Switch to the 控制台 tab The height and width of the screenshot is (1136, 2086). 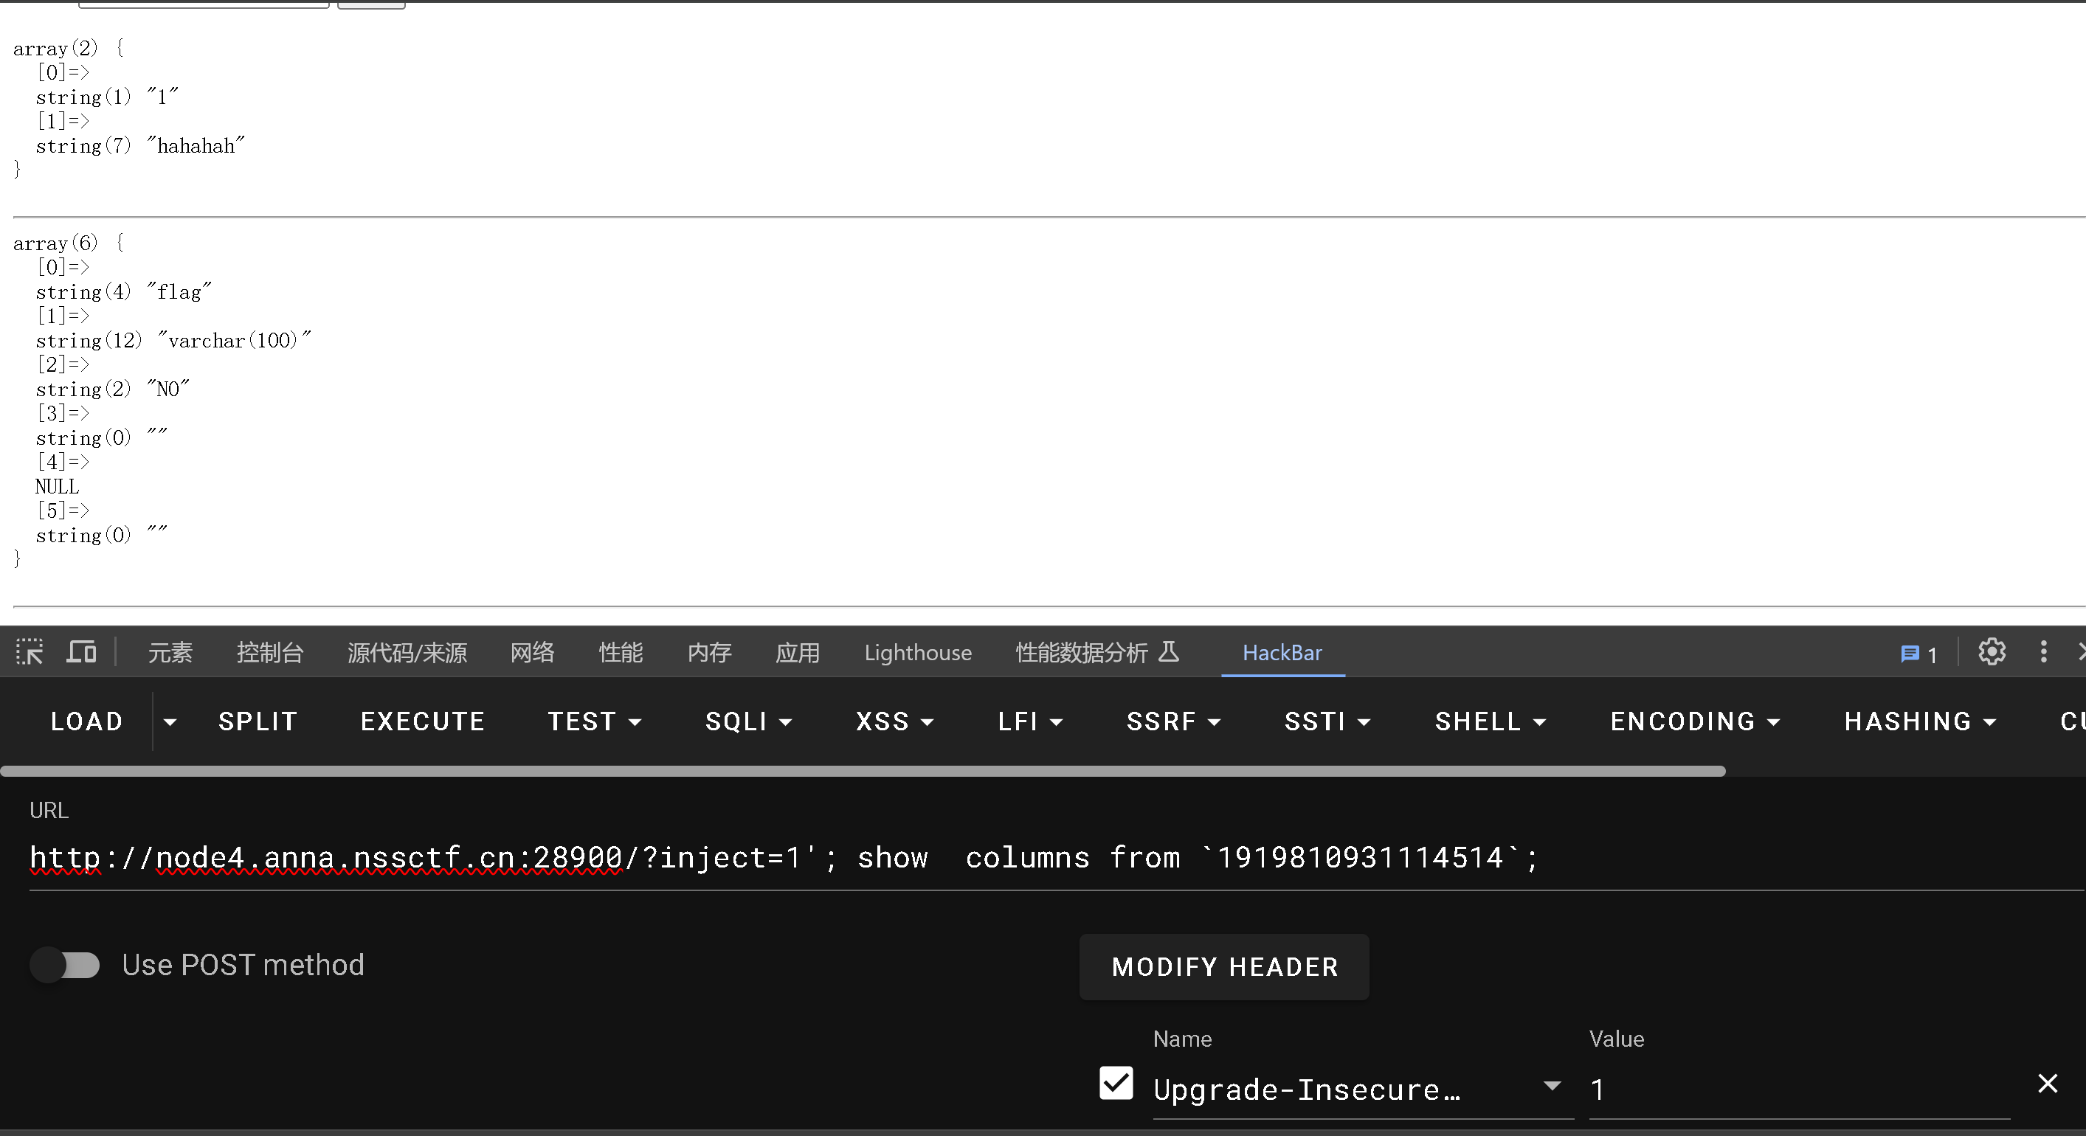[269, 652]
